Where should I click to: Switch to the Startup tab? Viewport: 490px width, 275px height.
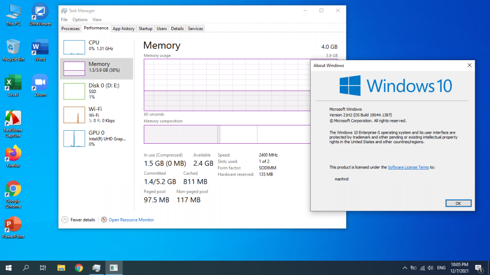point(145,28)
